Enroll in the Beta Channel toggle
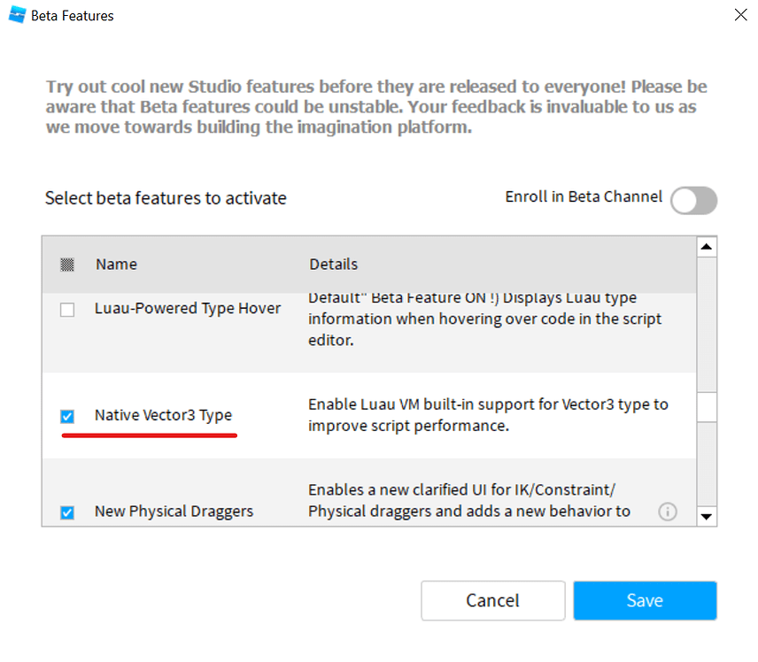Screen dimensions: 758x662 [x=694, y=201]
